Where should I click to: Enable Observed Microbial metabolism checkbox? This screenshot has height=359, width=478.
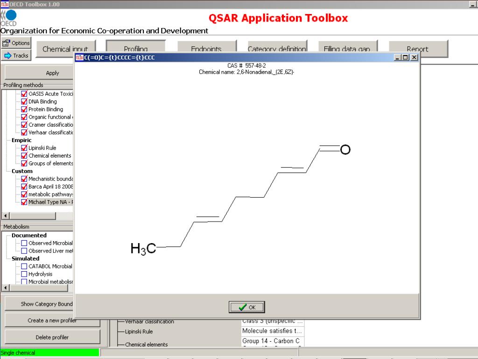[24, 243]
